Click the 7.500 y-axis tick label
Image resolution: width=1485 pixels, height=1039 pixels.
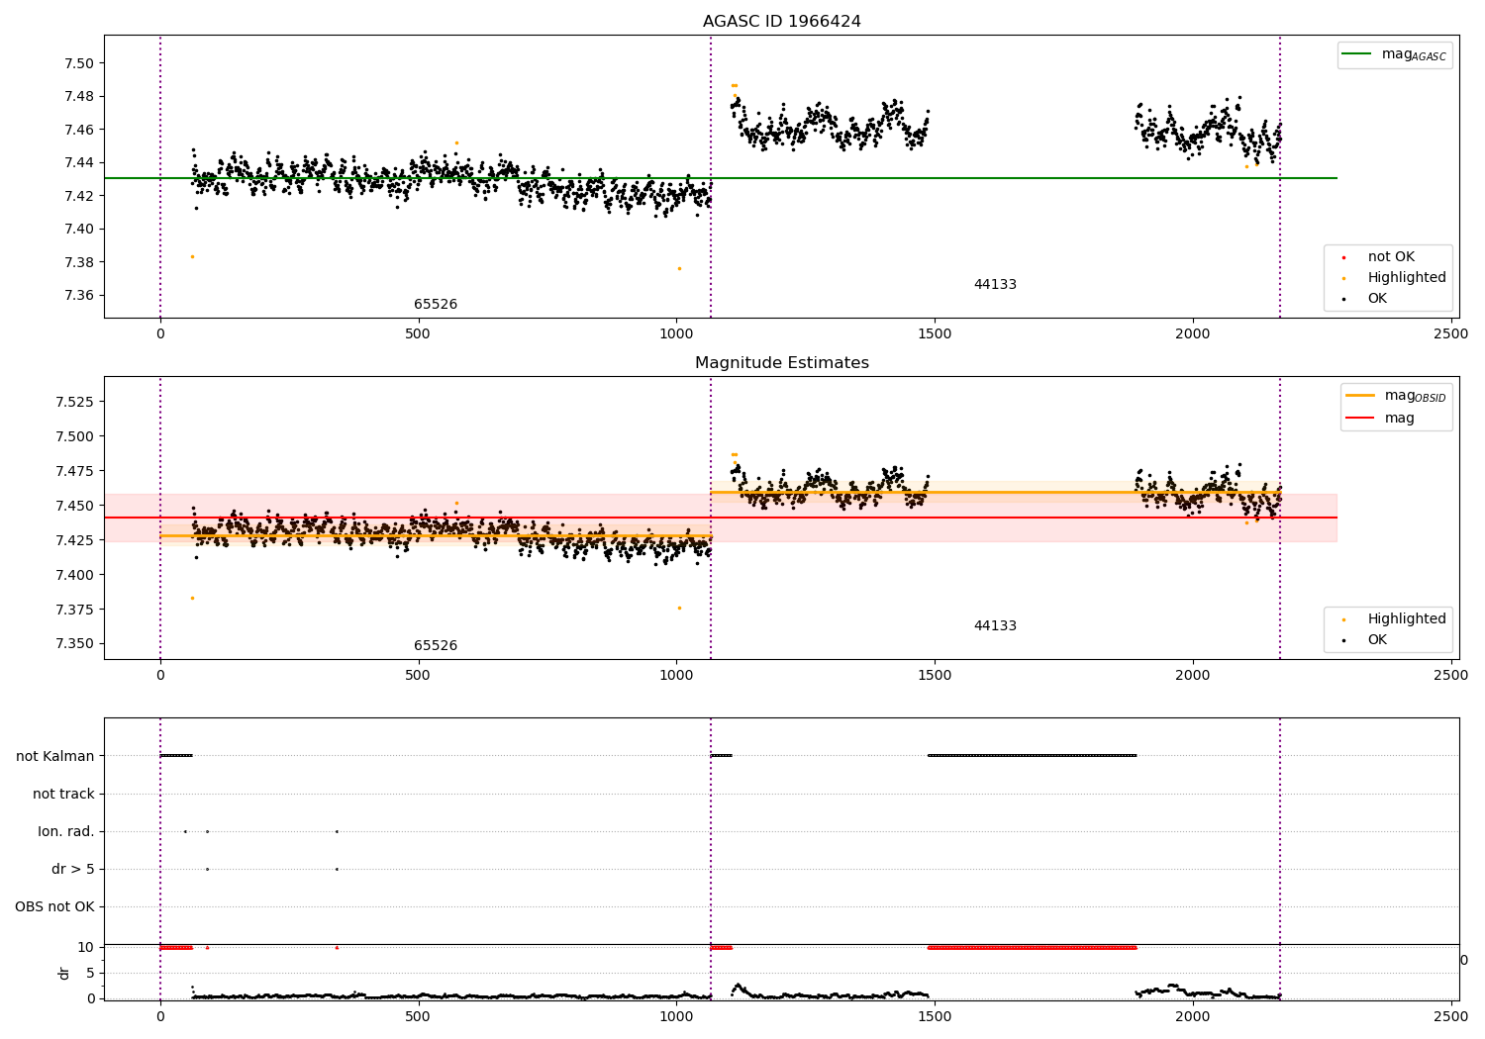coord(74,436)
